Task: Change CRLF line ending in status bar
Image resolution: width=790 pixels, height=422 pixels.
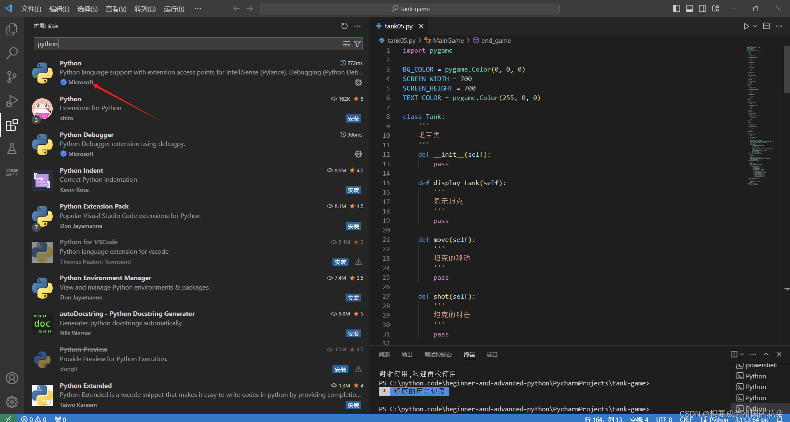Action: (686, 419)
